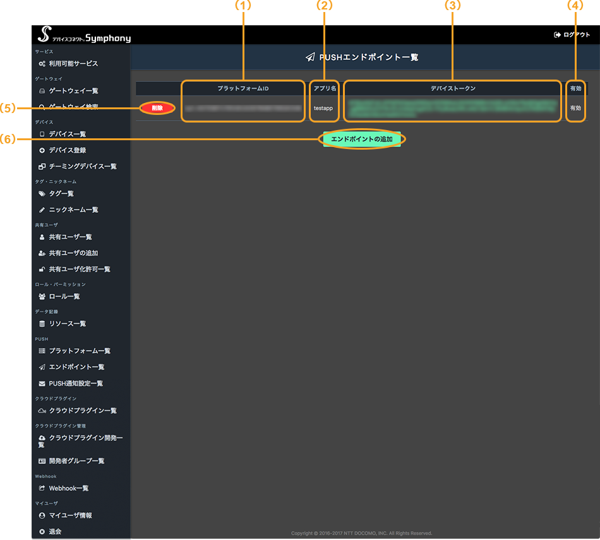600x540 pixels.
Task: Click the デバイストークン column header
Action: click(453, 88)
